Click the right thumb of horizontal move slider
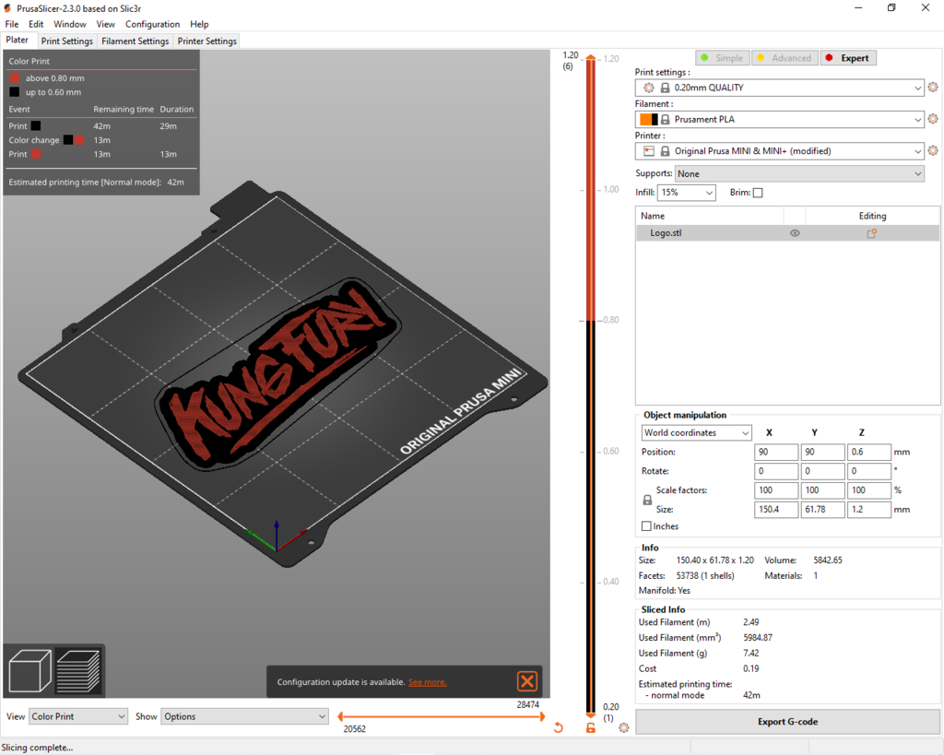Image resolution: width=944 pixels, height=755 pixels. tap(542, 716)
